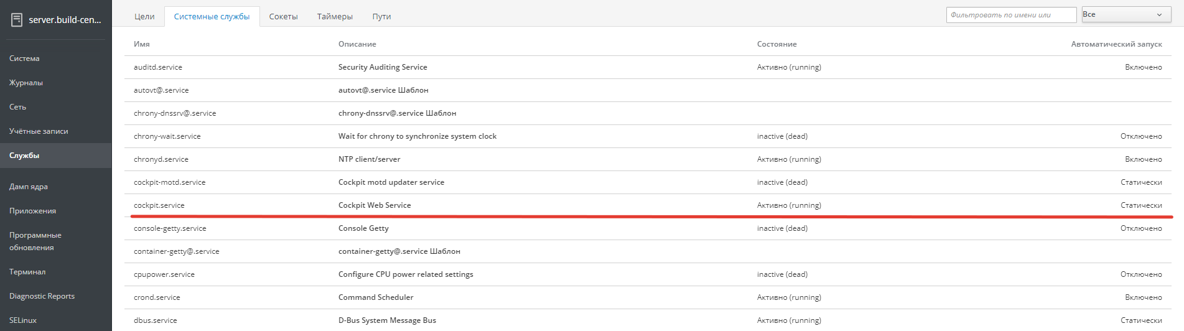Click Command Scheduler description
The height and width of the screenshot is (331, 1184).
point(376,297)
